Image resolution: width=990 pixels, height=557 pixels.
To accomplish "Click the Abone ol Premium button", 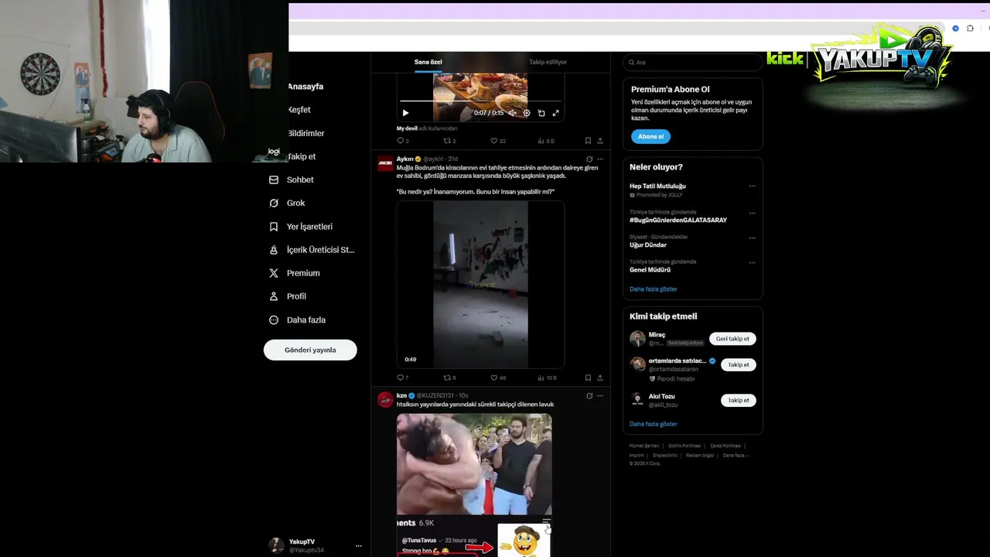I will 650,136.
